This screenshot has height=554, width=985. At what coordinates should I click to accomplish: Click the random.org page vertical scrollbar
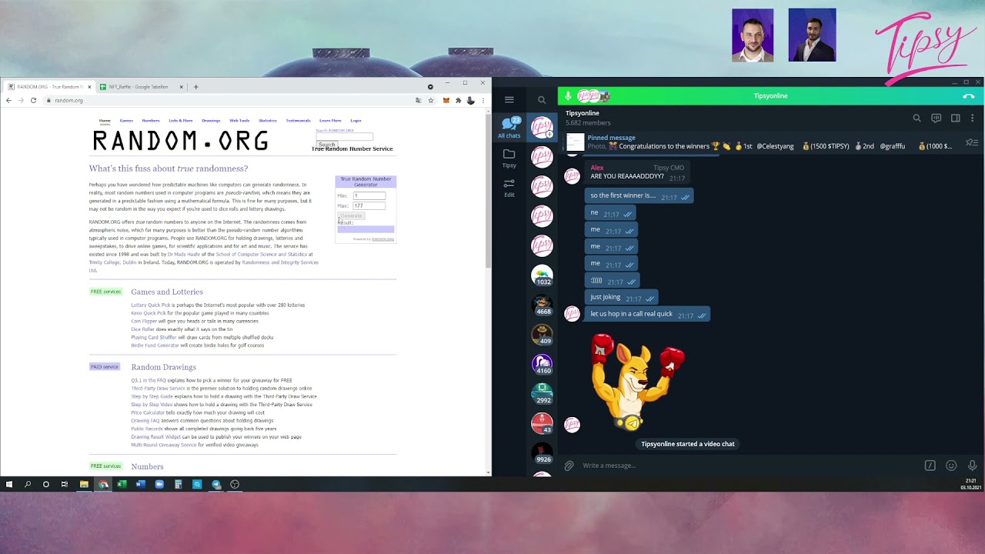488,189
